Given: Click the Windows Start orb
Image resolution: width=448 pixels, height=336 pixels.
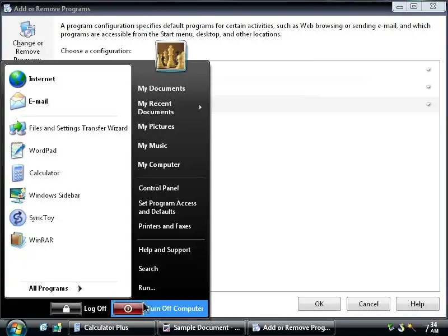Looking at the screenshot, I should click(x=16, y=328).
